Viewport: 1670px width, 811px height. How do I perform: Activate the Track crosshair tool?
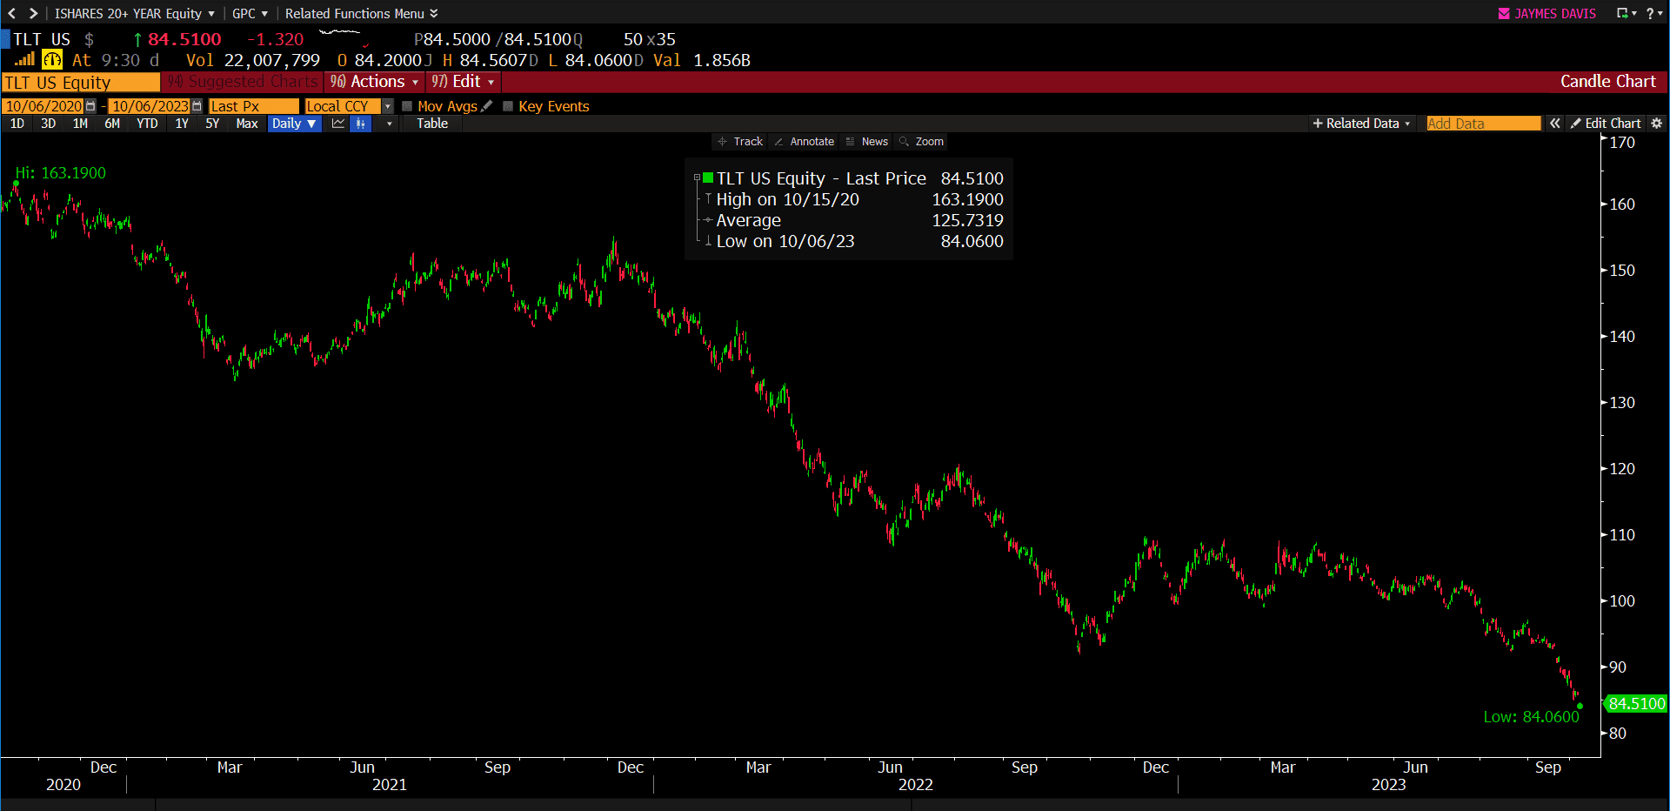740,142
